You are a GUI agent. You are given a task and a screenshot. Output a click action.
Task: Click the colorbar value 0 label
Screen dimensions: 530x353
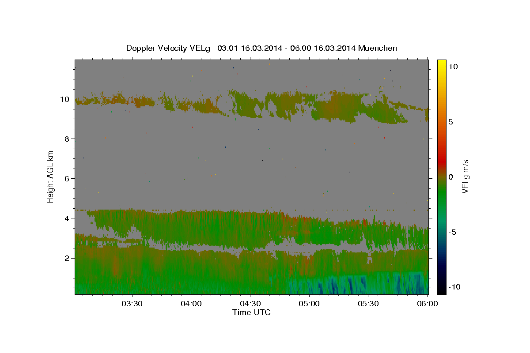coord(451,177)
